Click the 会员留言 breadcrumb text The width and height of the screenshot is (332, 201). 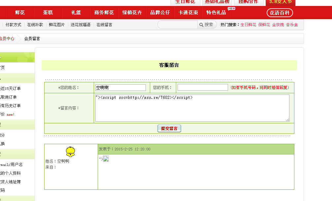coord(32,39)
